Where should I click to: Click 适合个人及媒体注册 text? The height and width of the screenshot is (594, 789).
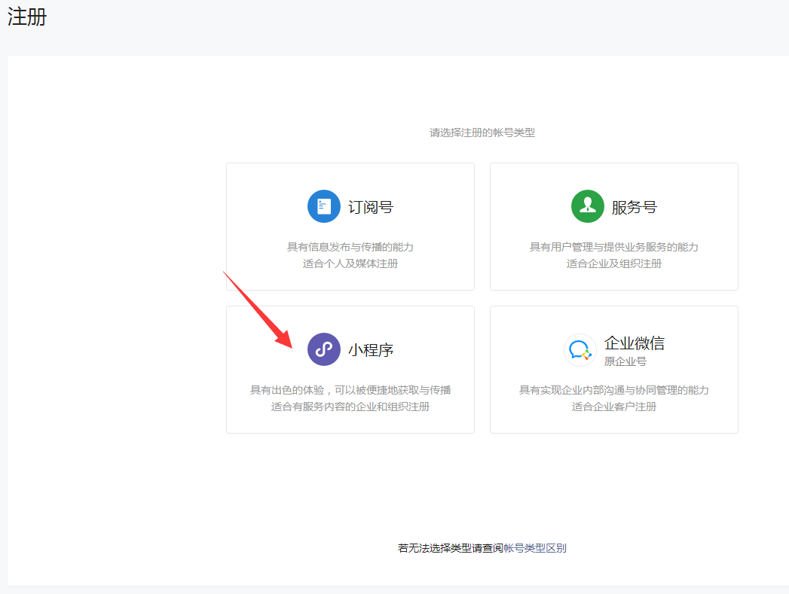350,263
